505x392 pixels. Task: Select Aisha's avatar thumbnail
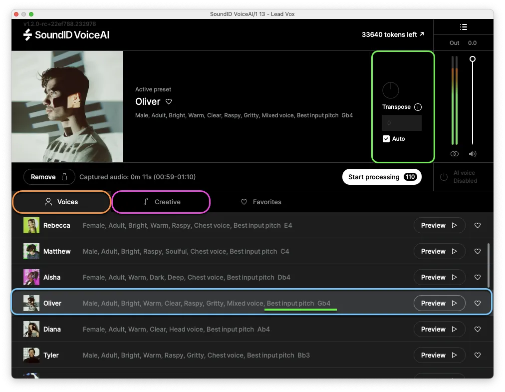click(x=31, y=277)
